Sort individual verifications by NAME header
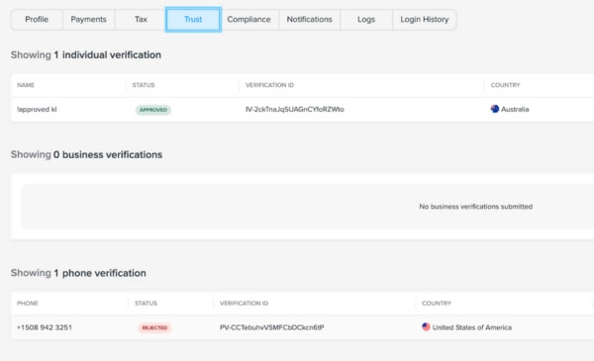Image resolution: width=594 pixels, height=361 pixels. [x=26, y=85]
